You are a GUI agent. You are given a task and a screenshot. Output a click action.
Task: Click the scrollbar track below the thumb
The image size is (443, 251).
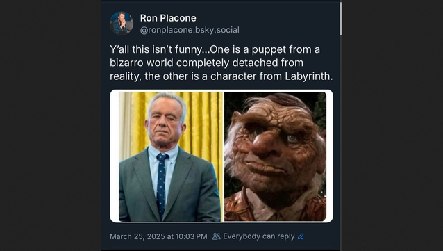click(341, 141)
